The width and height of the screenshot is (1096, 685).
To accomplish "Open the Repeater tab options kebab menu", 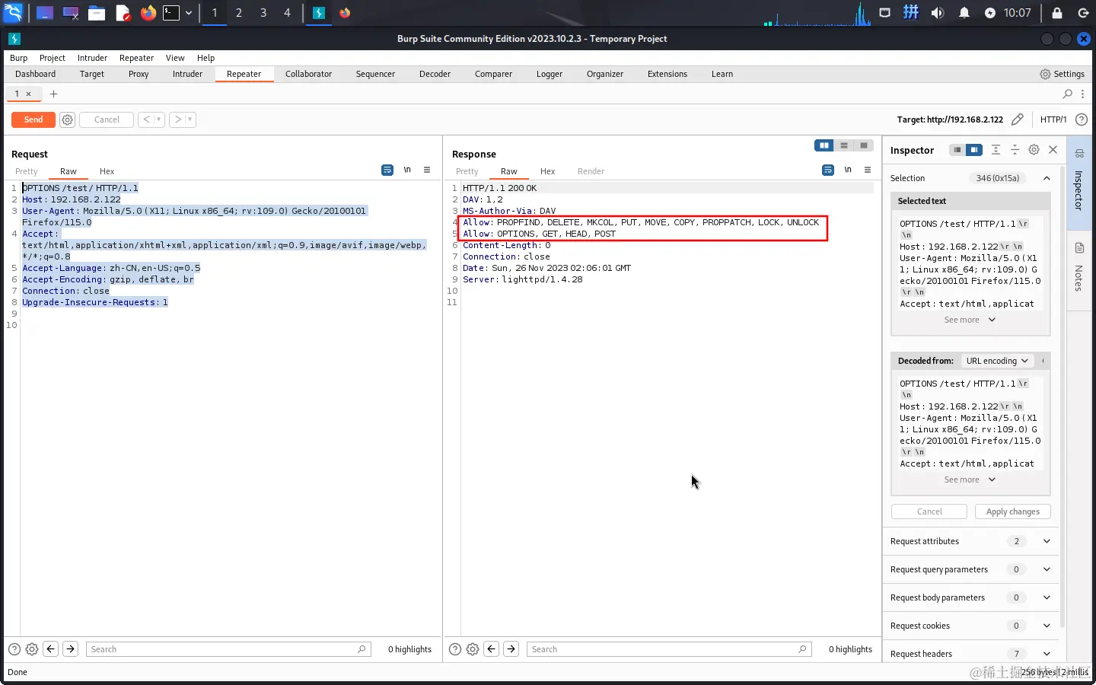I will (1082, 94).
